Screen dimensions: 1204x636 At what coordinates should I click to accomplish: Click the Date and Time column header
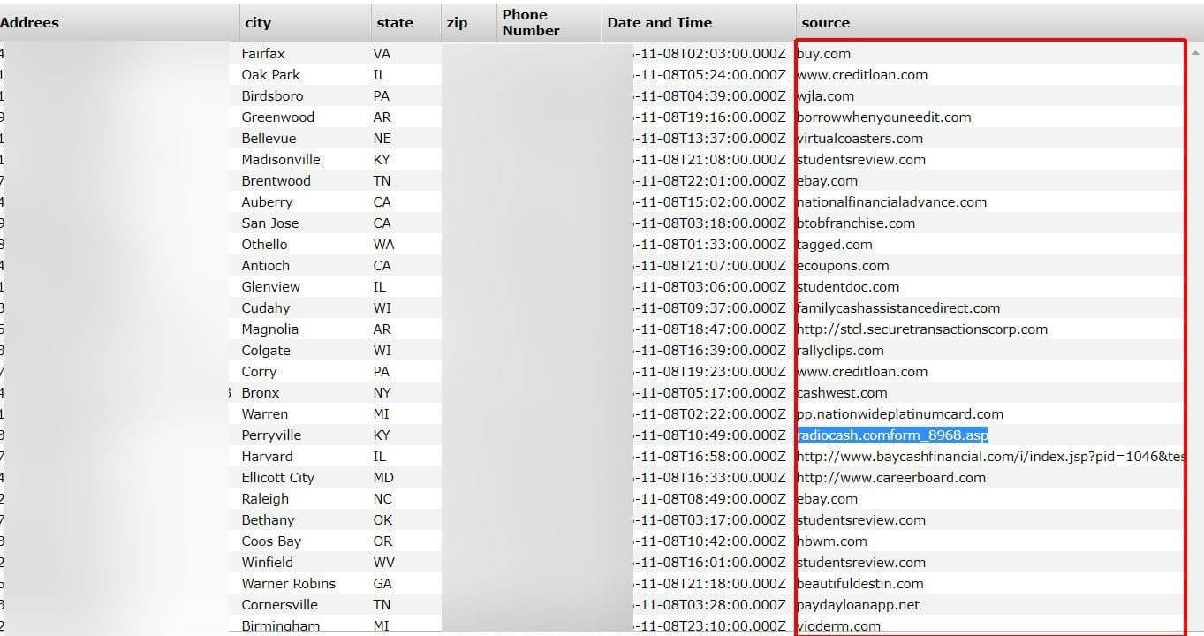click(659, 23)
